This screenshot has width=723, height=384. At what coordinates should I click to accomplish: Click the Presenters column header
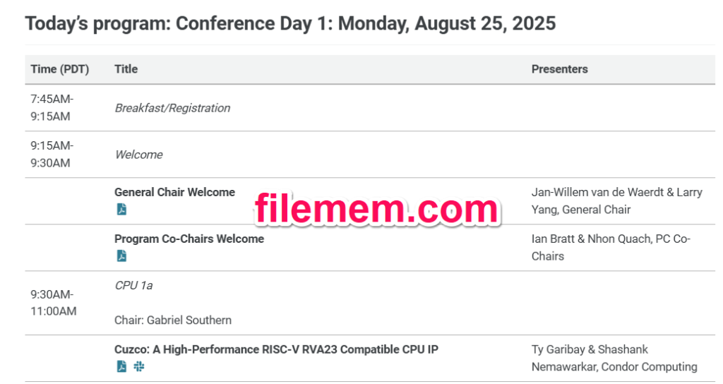click(559, 69)
